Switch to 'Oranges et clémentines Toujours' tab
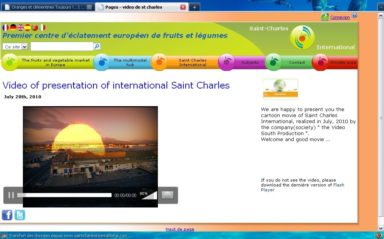384x239 pixels. (x=48, y=7)
